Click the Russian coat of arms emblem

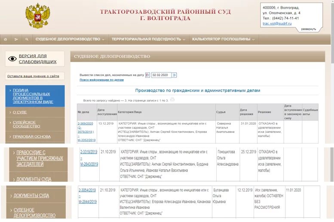38,16
